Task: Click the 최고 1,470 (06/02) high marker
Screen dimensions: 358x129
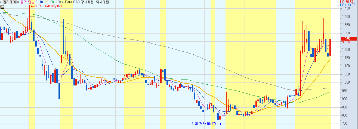Action: [x=46, y=6]
